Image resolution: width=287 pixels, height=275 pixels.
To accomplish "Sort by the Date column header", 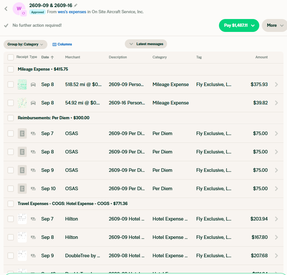I will tap(45, 57).
